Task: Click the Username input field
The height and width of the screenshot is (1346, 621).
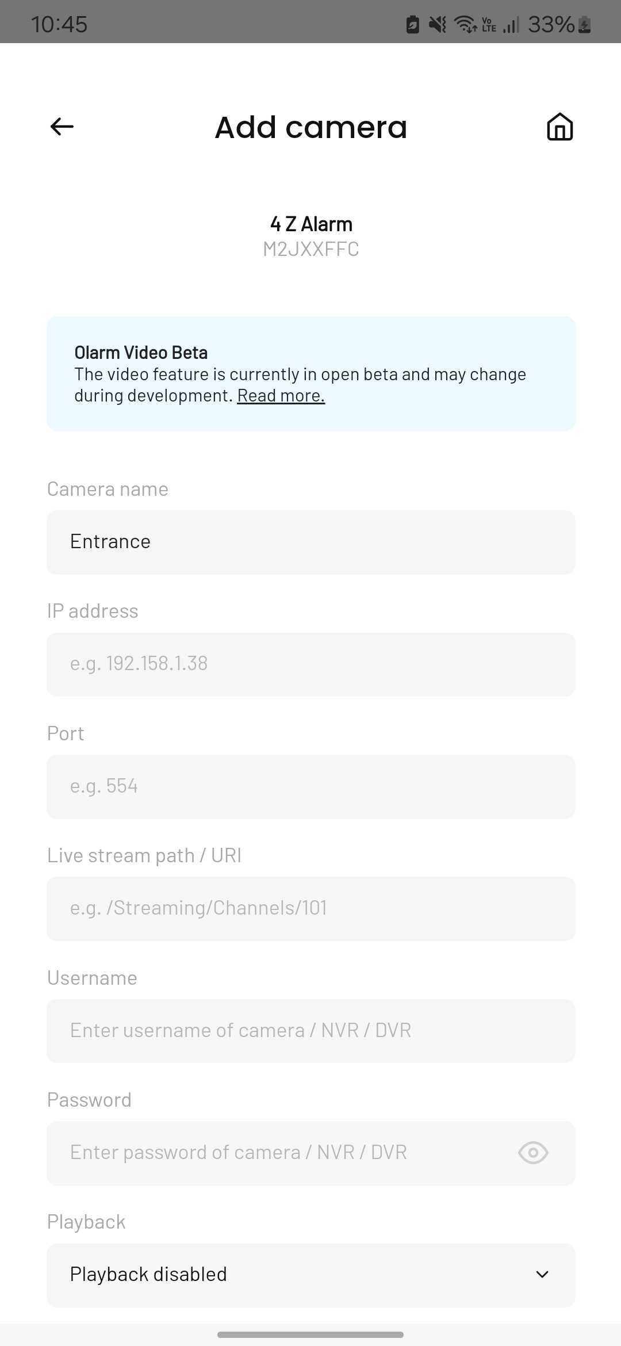Action: coord(311,1031)
